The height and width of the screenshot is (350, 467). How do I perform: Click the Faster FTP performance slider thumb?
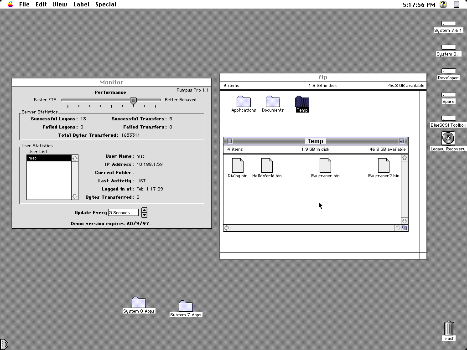[134, 101]
